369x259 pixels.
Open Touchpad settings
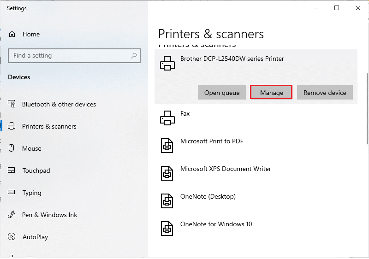74,171
